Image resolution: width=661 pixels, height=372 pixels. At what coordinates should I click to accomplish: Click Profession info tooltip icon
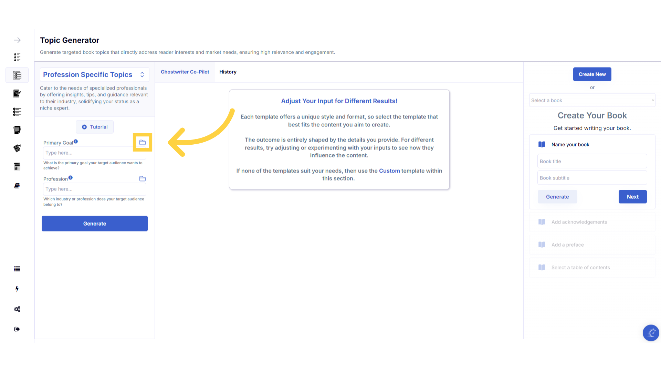click(x=71, y=178)
